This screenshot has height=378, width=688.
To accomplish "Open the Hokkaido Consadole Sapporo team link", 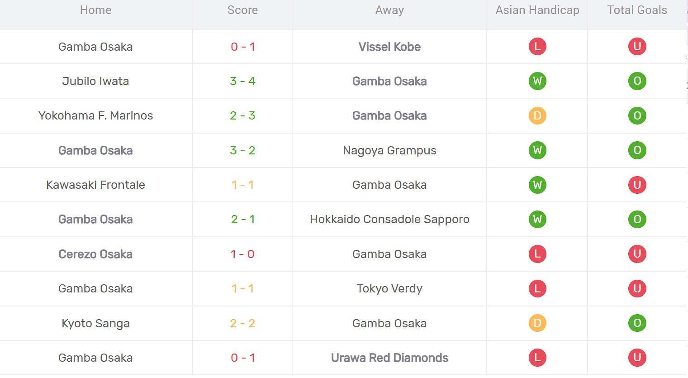I will click(389, 220).
